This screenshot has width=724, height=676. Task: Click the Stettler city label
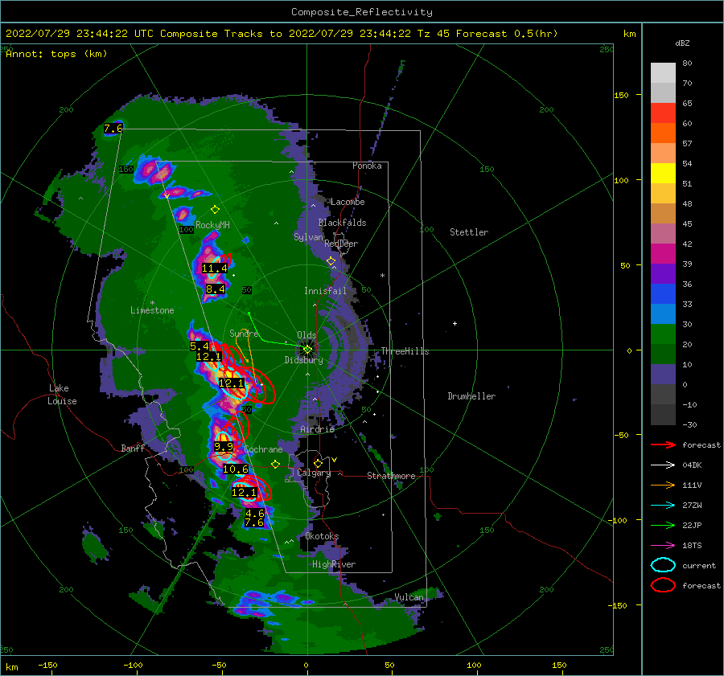[x=469, y=232]
